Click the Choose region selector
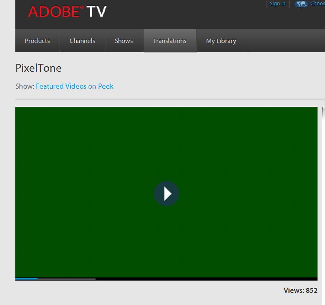Screen dimensions: 325x305 pos(315,4)
